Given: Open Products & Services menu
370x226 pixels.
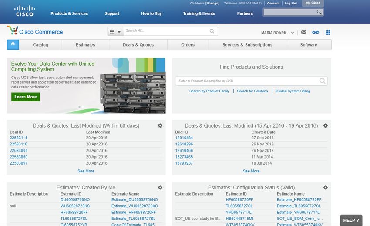Looking at the screenshot, I should point(69,13).
